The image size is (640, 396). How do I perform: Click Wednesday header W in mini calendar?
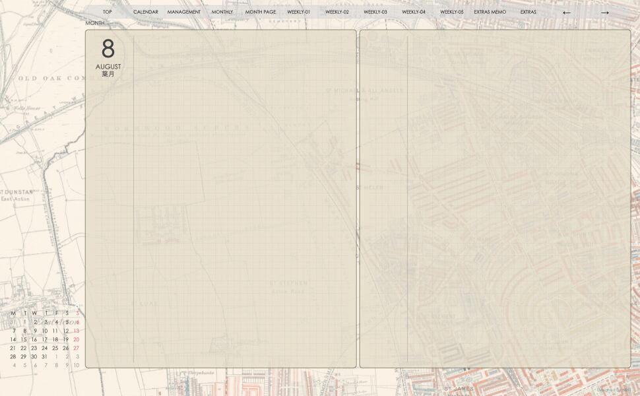(34, 313)
